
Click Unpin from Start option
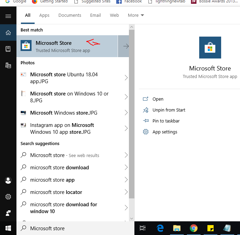coord(169,110)
